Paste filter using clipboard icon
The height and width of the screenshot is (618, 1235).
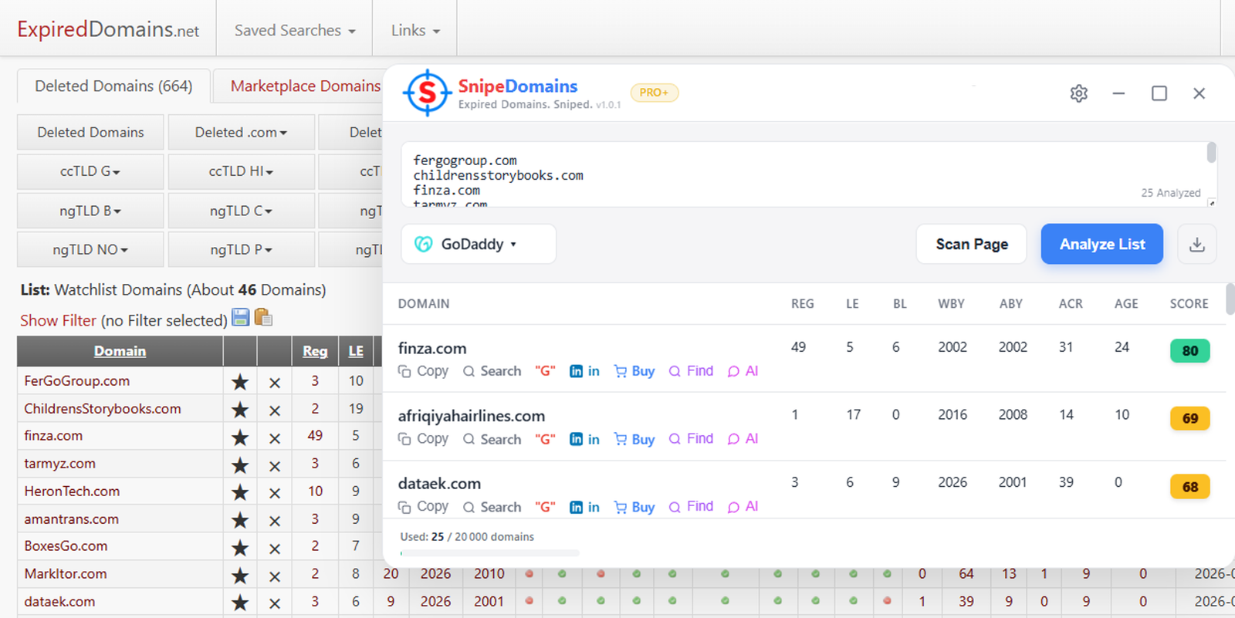(263, 317)
